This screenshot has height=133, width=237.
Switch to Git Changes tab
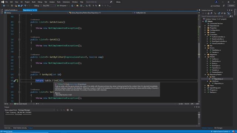pyautogui.click(x=218, y=128)
